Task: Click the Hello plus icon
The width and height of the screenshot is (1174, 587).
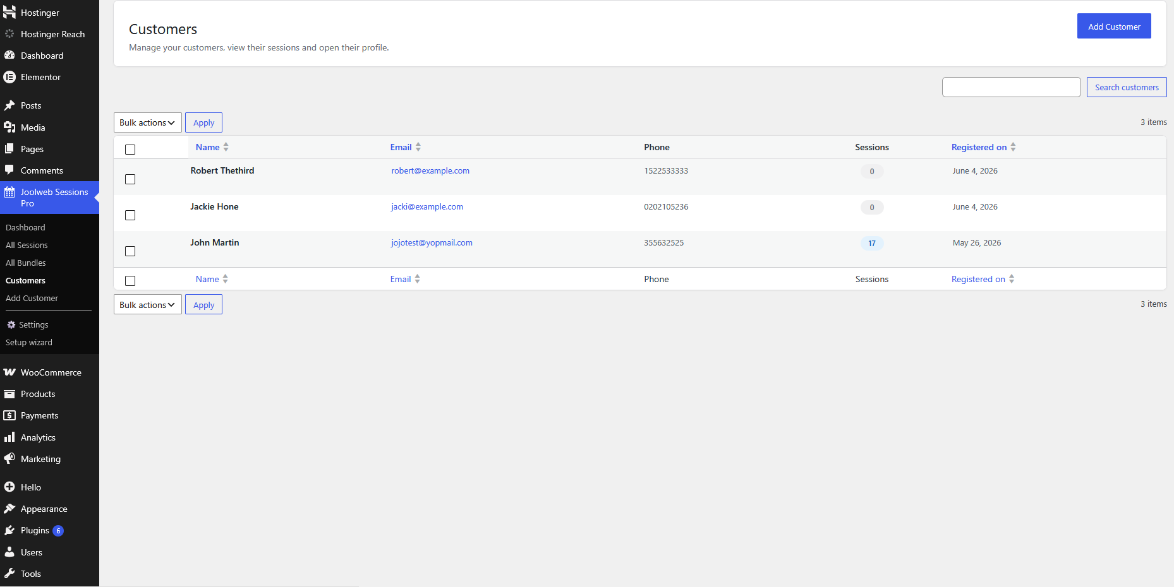Action: (x=9, y=487)
